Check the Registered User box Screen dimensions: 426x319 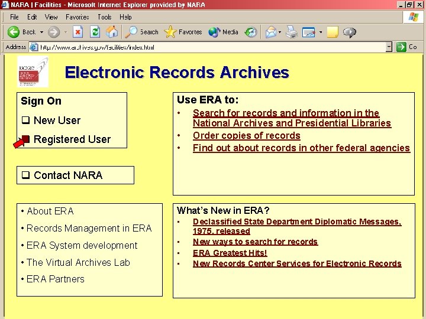25,139
